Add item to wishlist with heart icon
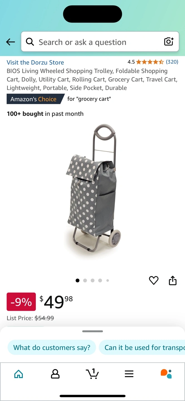 [154, 280]
